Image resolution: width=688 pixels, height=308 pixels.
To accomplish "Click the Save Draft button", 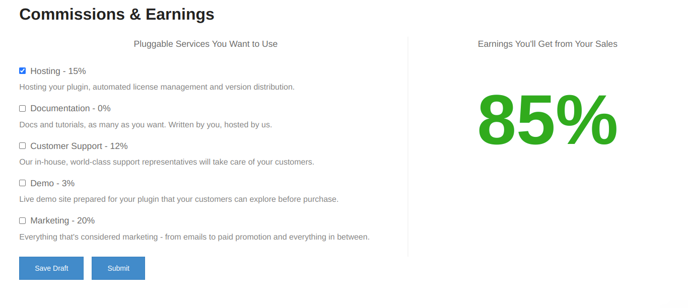I will point(51,268).
